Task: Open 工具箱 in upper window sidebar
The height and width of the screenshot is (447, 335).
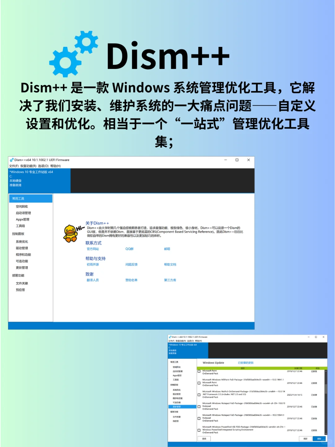Action: (x=20, y=226)
